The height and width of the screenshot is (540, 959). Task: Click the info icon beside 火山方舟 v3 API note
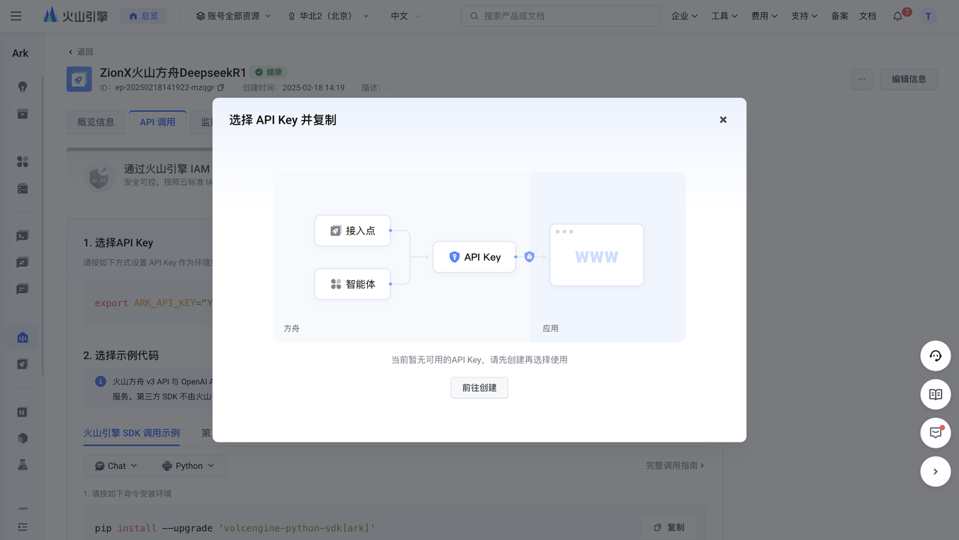click(x=100, y=382)
